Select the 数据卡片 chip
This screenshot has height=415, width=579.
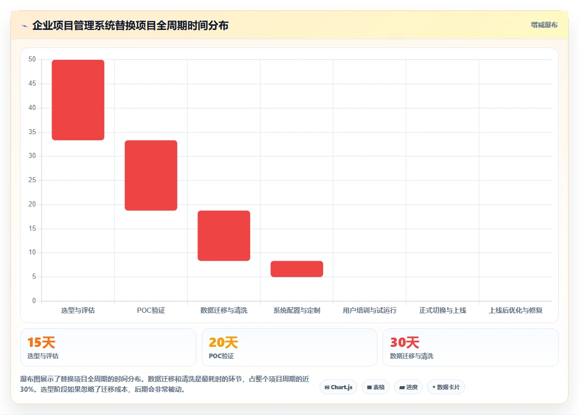tap(446, 387)
